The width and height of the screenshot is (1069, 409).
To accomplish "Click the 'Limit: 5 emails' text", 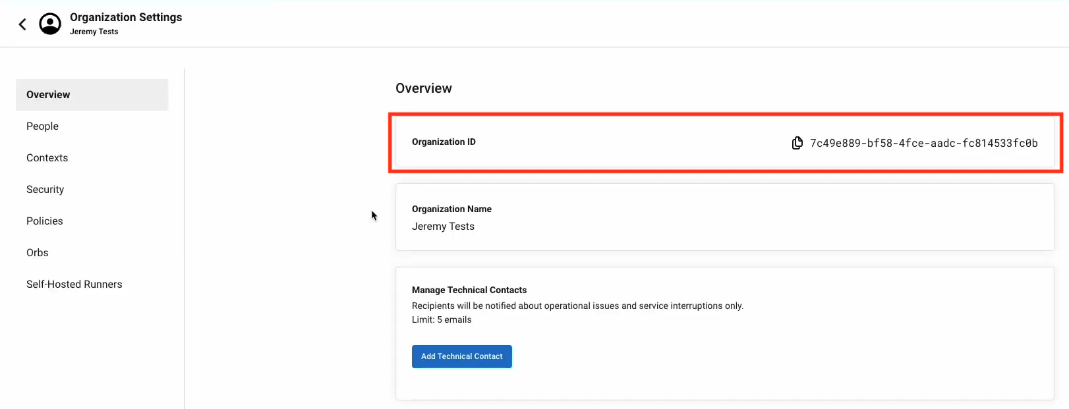I will pos(442,319).
